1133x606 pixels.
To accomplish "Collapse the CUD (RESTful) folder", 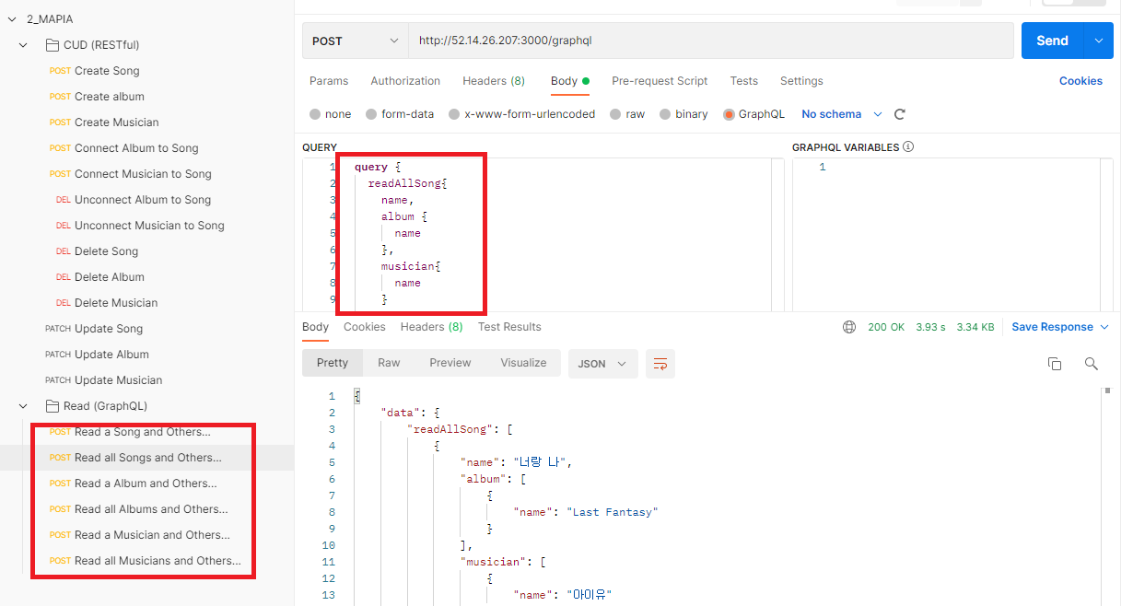I will [22, 44].
